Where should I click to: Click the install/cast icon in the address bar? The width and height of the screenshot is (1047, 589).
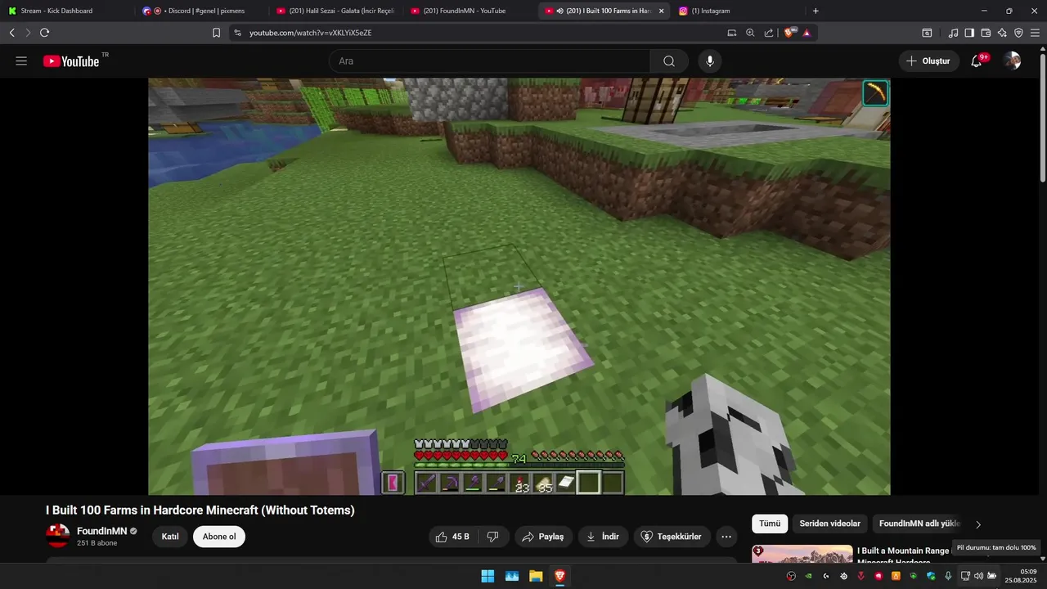tap(732, 33)
